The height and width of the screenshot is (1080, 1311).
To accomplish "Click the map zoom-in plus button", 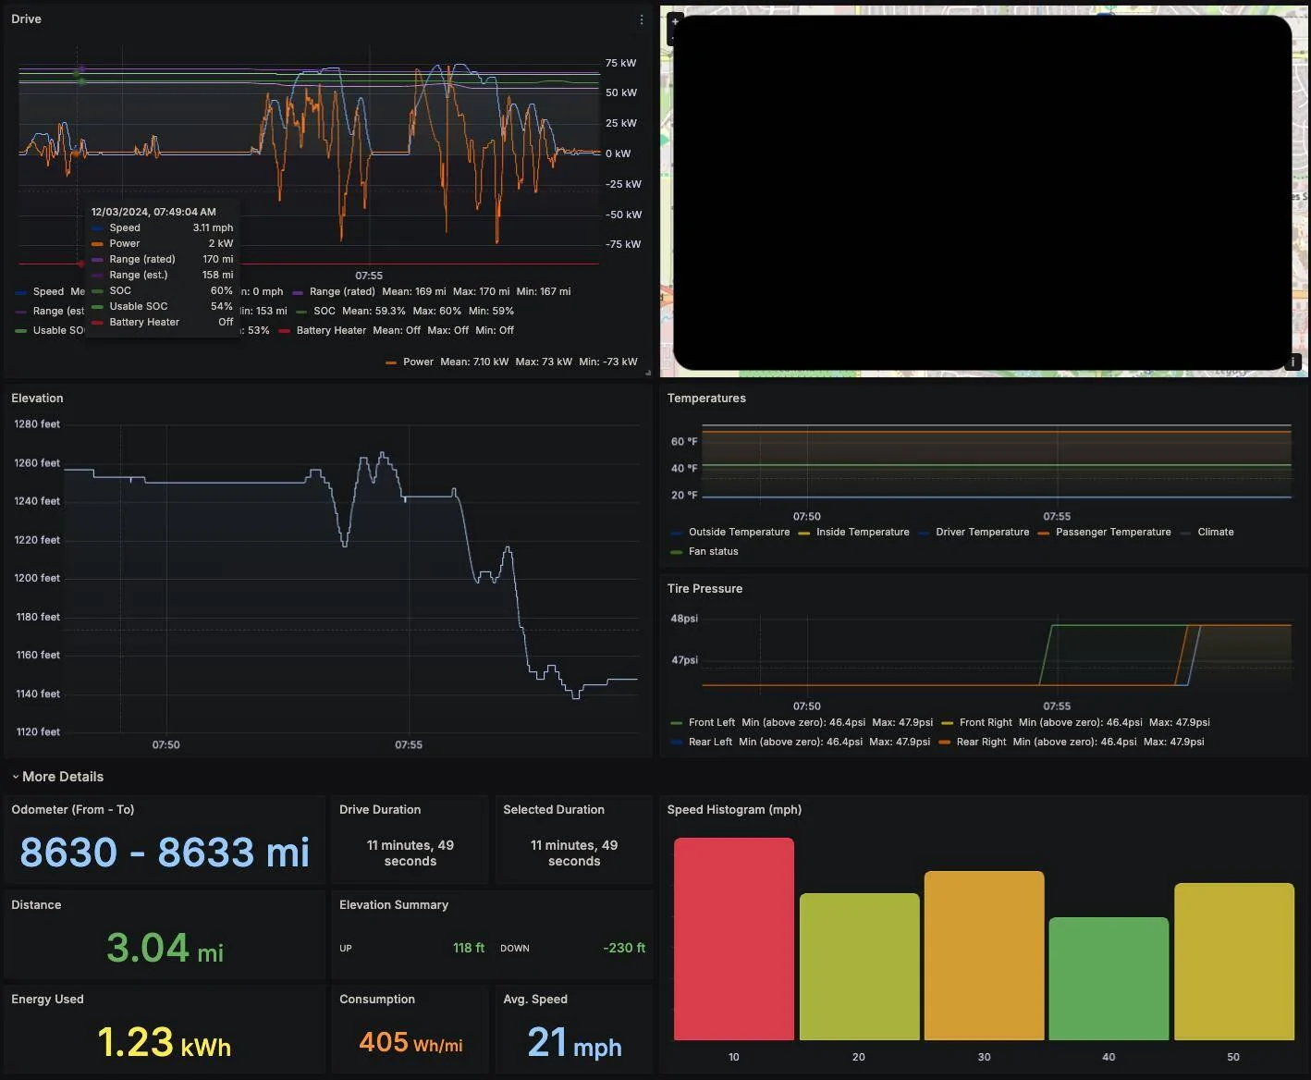I will [675, 21].
